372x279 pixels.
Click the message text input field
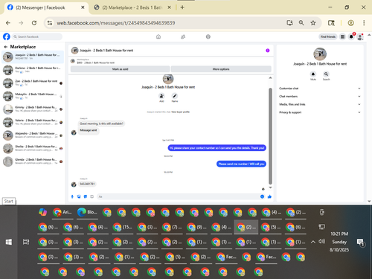(177, 196)
